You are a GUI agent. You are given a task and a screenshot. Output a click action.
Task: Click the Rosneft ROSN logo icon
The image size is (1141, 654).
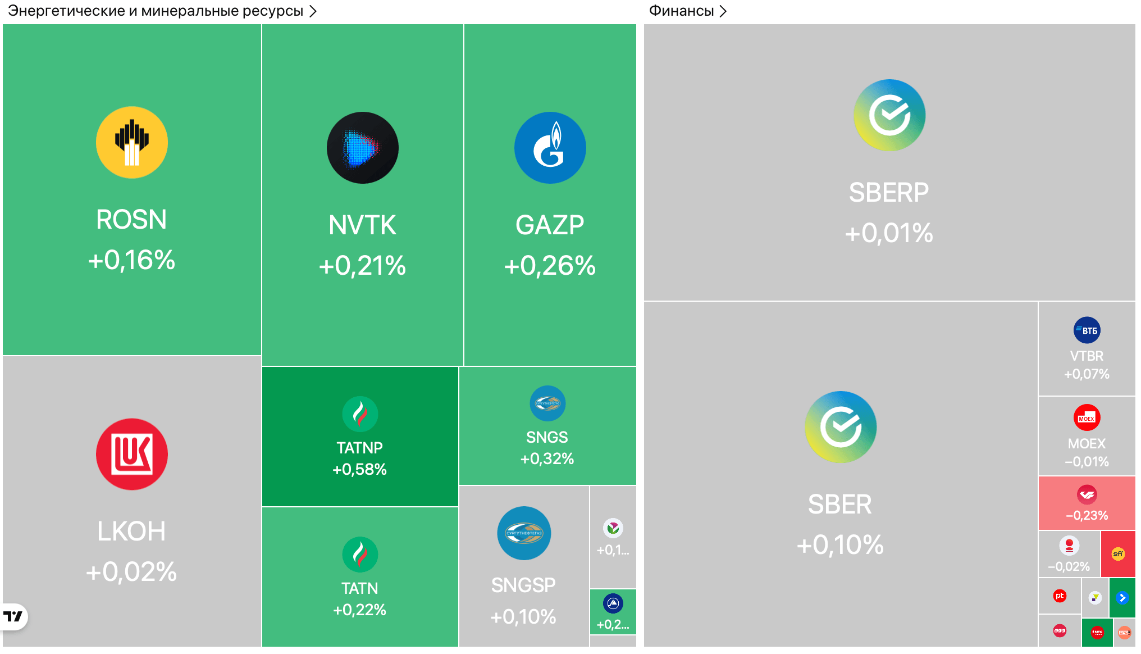131,143
